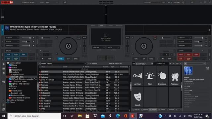Click left deck play/pause button
The height and width of the screenshot is (119, 212).
pos(69,59)
